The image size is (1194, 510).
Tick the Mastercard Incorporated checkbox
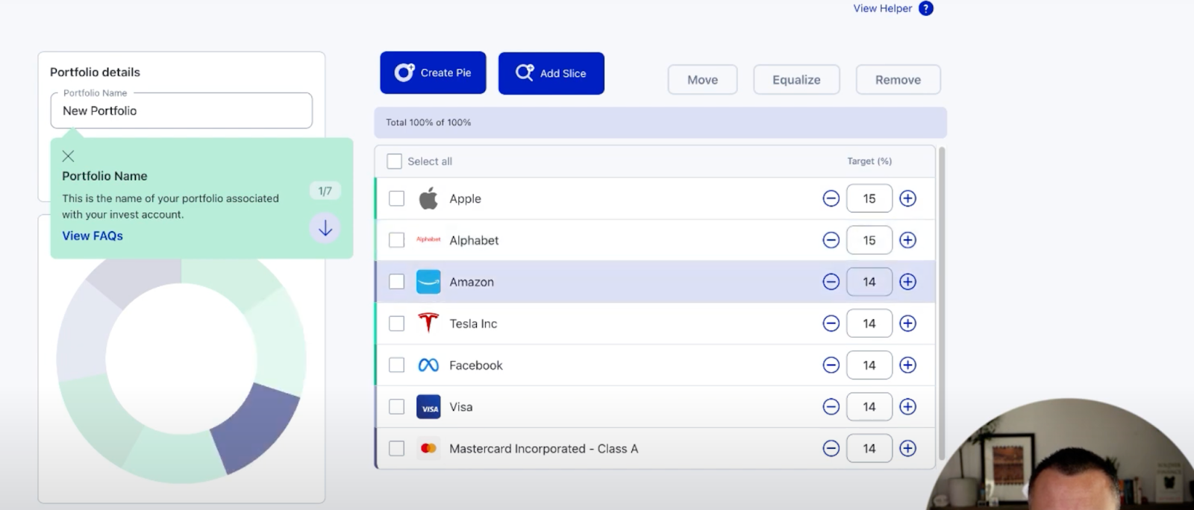coord(397,448)
